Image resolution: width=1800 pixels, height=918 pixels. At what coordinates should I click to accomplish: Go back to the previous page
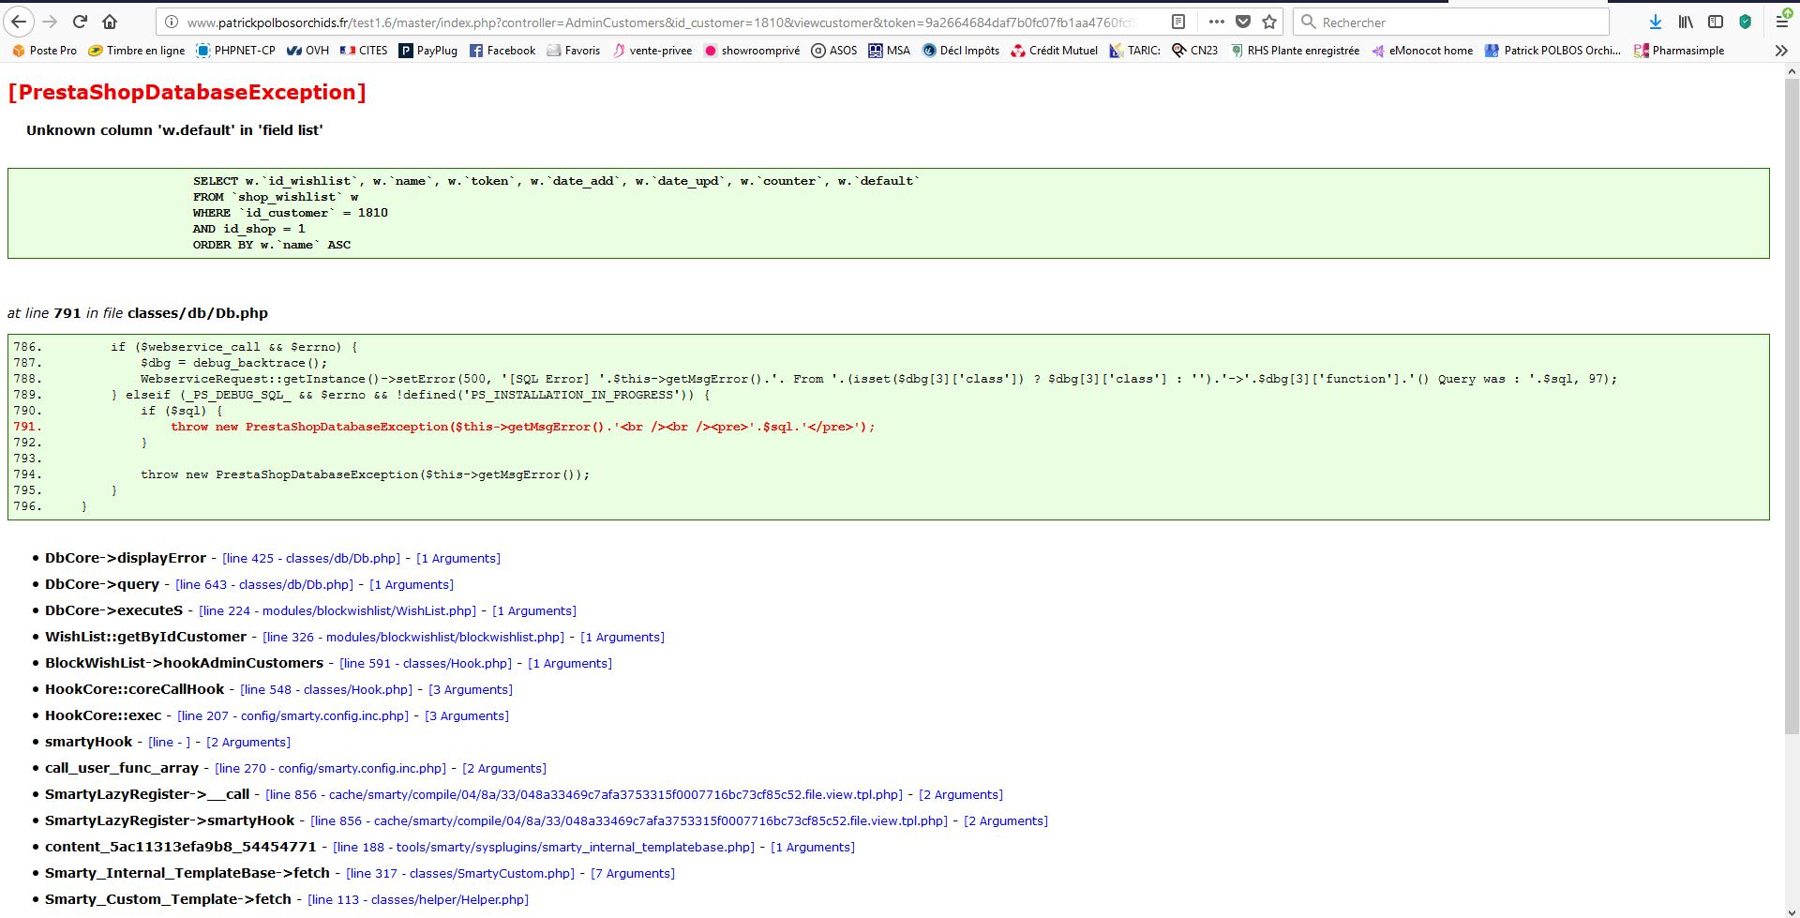[x=19, y=22]
